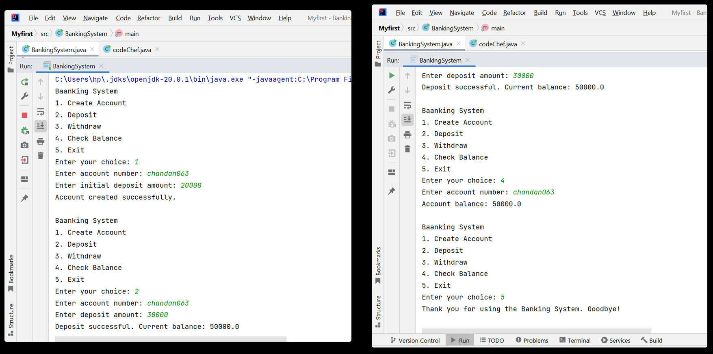Click horizontal scrollbar in left window console
This screenshot has height=354, width=713.
(171, 339)
